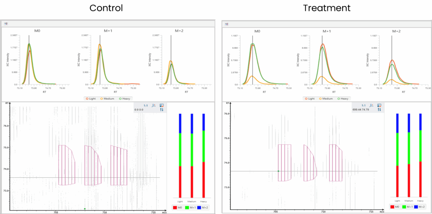Select the feature outline near m/z 711 in Treatment heatmap
This screenshot has height=214, width=432.
[x=335, y=163]
